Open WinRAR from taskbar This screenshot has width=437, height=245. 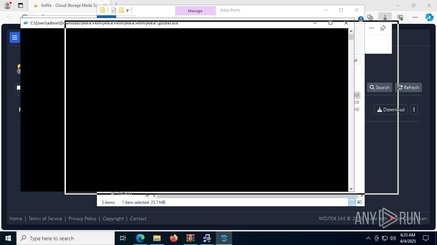click(191, 238)
